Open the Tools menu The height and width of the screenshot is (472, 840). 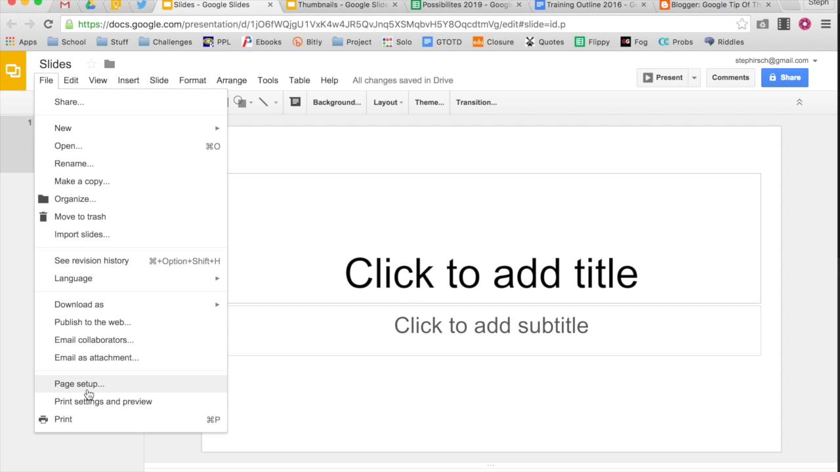(x=268, y=81)
